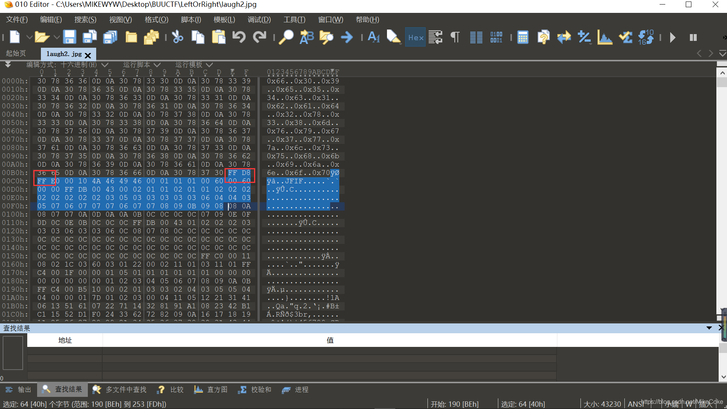Toggle Hex edit mode button
This screenshot has width=727, height=409.
415,37
